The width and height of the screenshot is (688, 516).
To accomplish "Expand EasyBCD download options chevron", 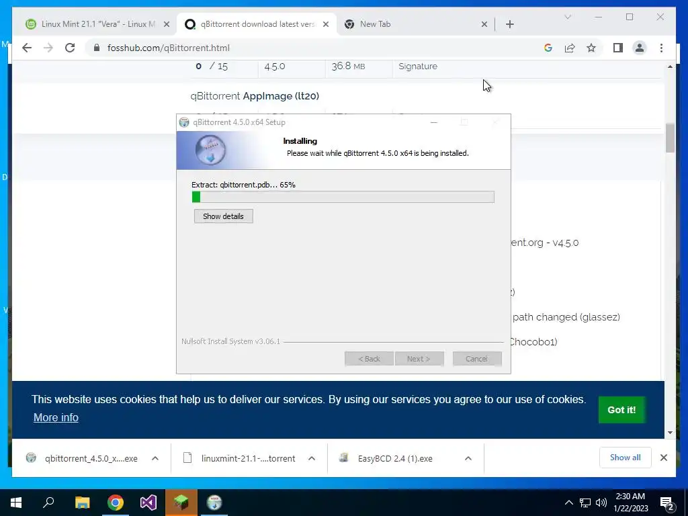I will tap(468, 458).
